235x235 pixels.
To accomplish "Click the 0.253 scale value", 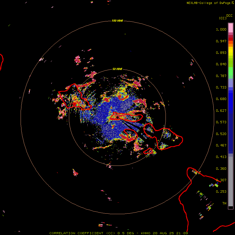I will (221, 192).
